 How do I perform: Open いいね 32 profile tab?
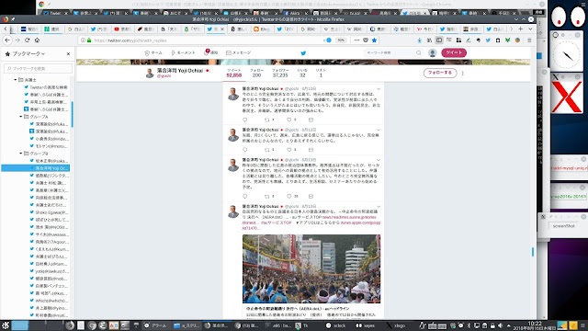[302, 74]
